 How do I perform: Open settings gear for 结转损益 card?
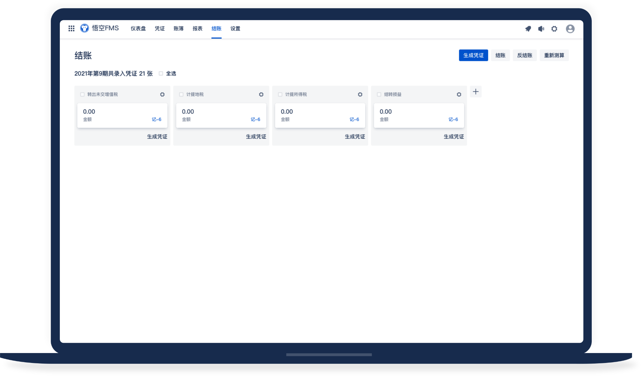tap(459, 94)
